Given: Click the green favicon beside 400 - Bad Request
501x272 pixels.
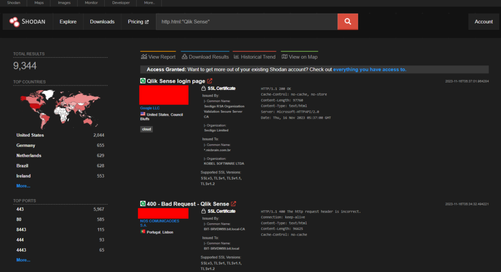Looking at the screenshot, I should click(143, 204).
